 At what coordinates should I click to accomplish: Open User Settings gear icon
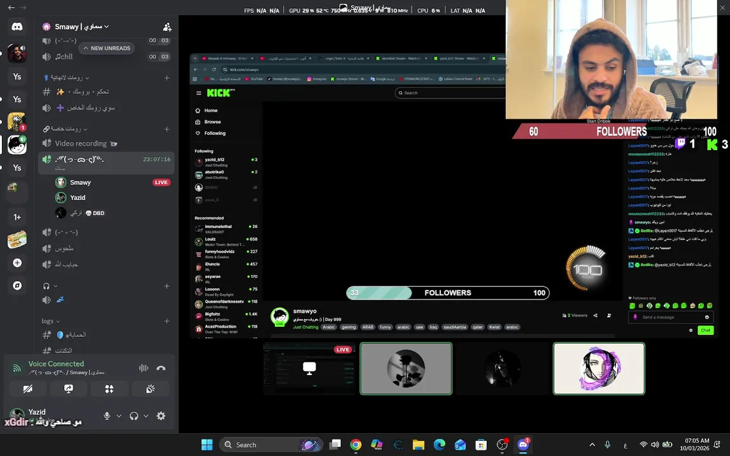pos(161,416)
